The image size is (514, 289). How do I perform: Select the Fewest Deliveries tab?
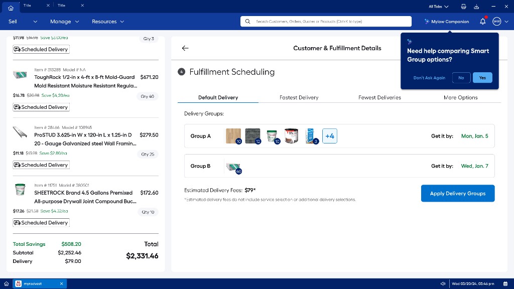click(379, 97)
